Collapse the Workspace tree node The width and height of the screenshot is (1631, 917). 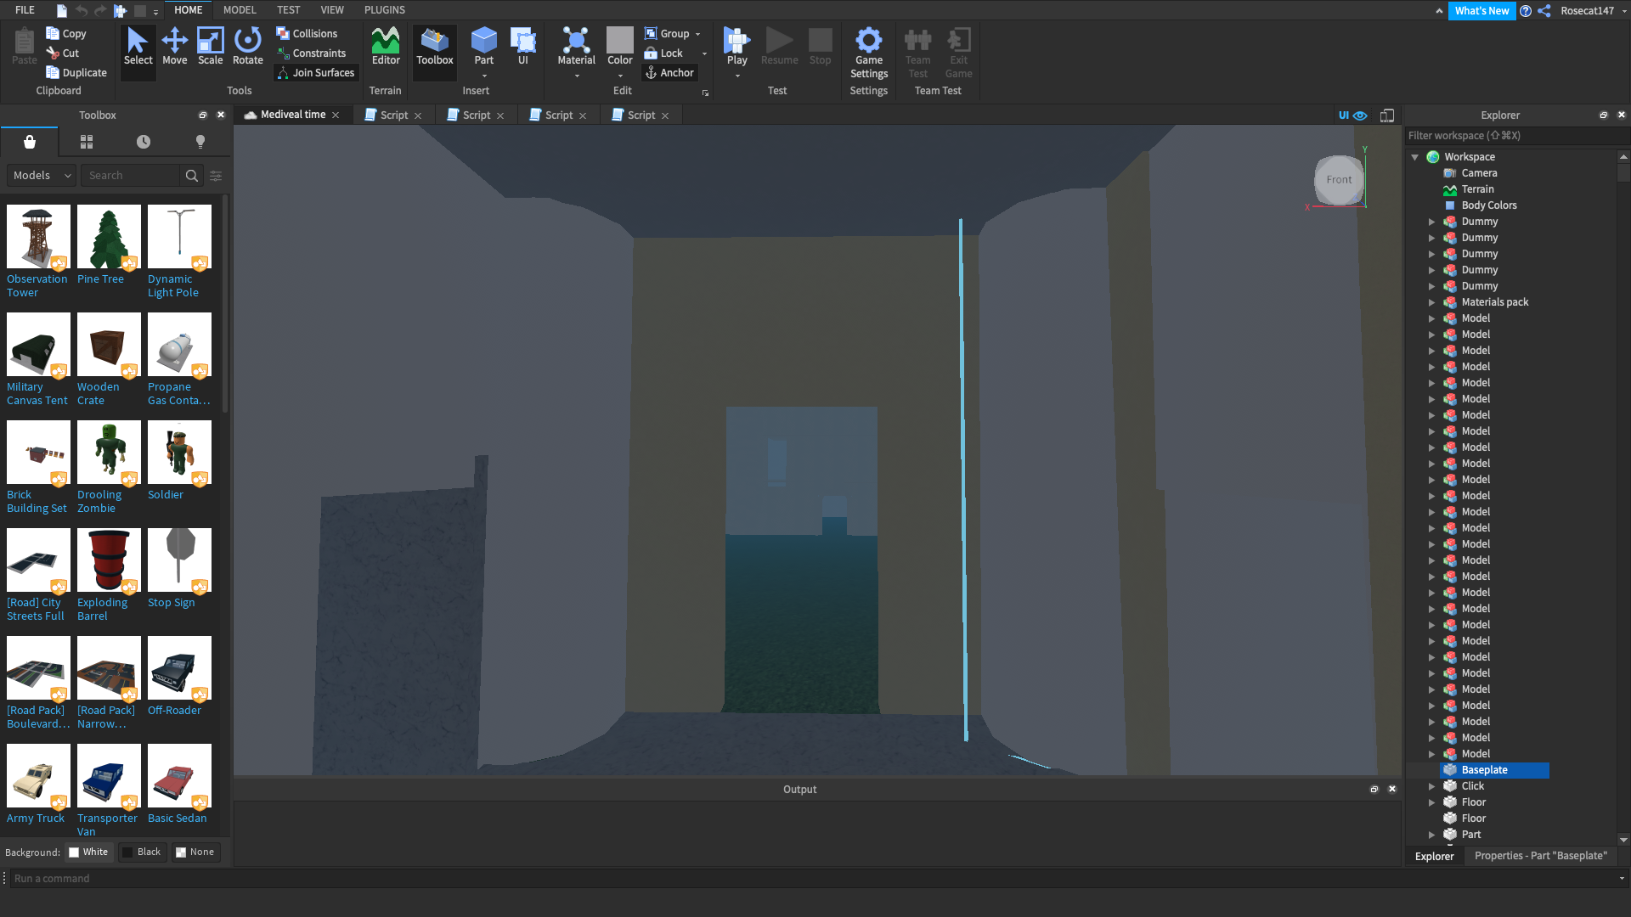pyautogui.click(x=1415, y=157)
